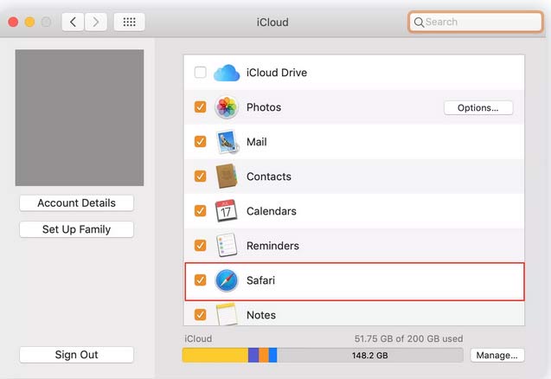Viewport: 551px width, 379px height.
Task: Uncheck the Photos checkbox
Action: pos(201,107)
